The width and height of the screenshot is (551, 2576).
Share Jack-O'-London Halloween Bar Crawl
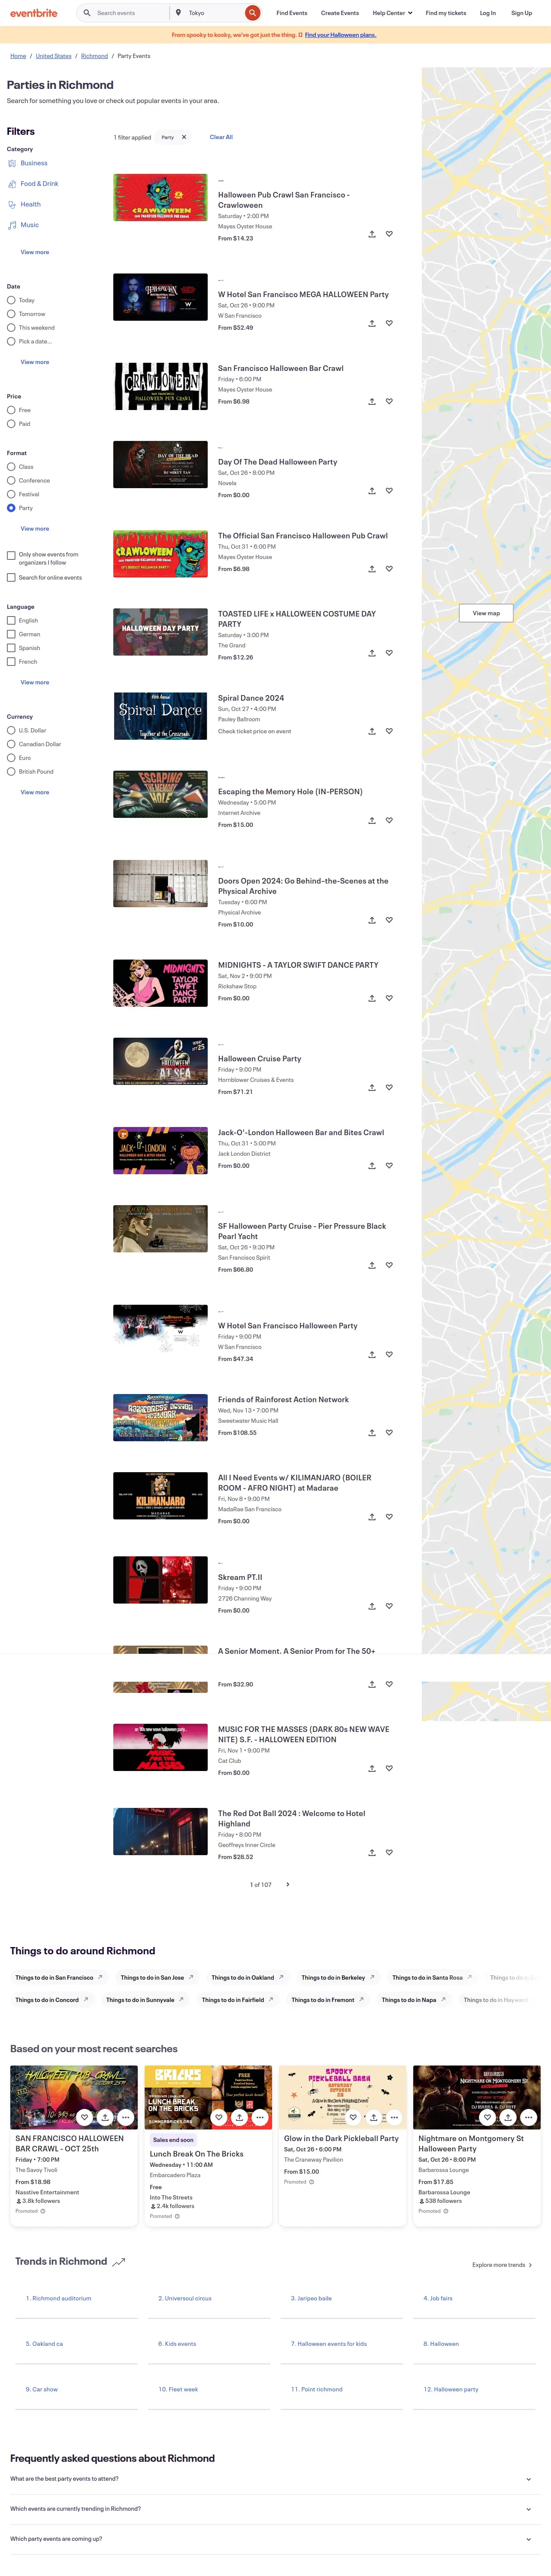point(372,1165)
